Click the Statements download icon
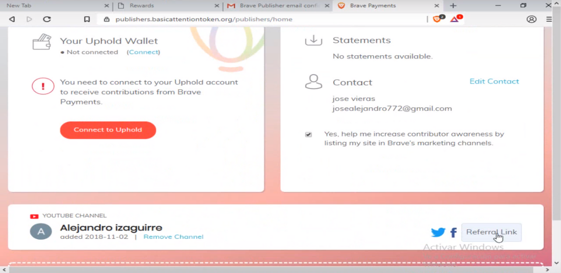This screenshot has width=561, height=273. coord(313,40)
